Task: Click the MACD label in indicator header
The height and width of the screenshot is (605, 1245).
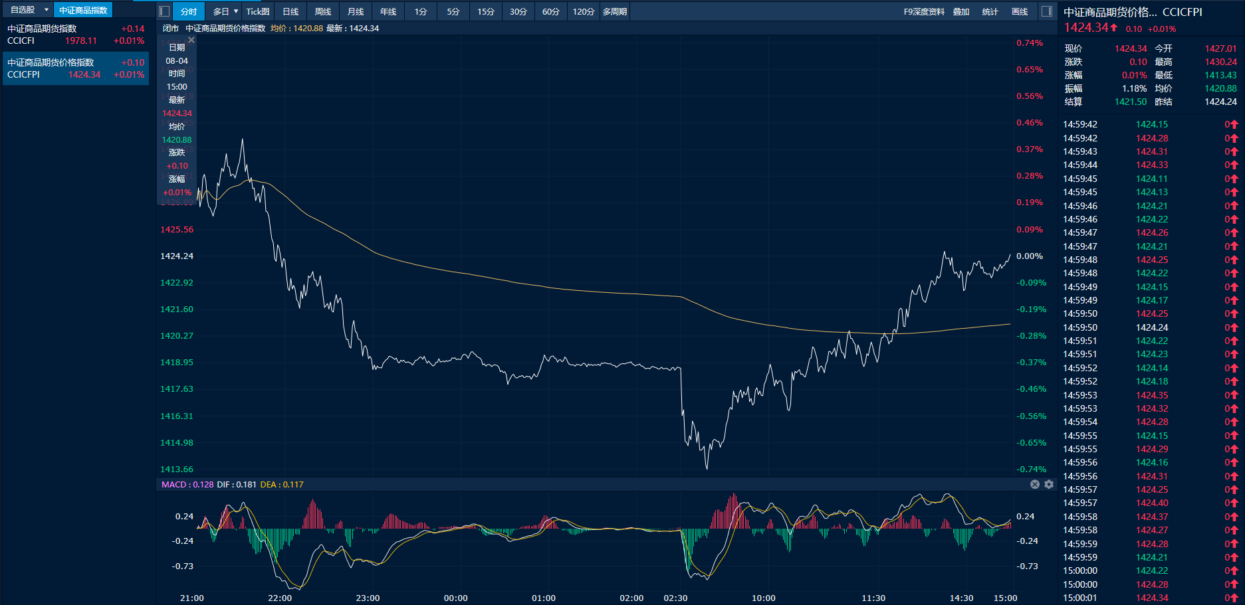Action: [x=173, y=484]
